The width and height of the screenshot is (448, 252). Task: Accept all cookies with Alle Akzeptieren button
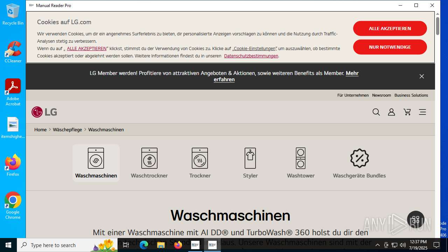390,28
